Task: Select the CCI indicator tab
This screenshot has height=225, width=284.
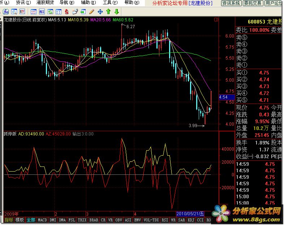Action: 200,220
